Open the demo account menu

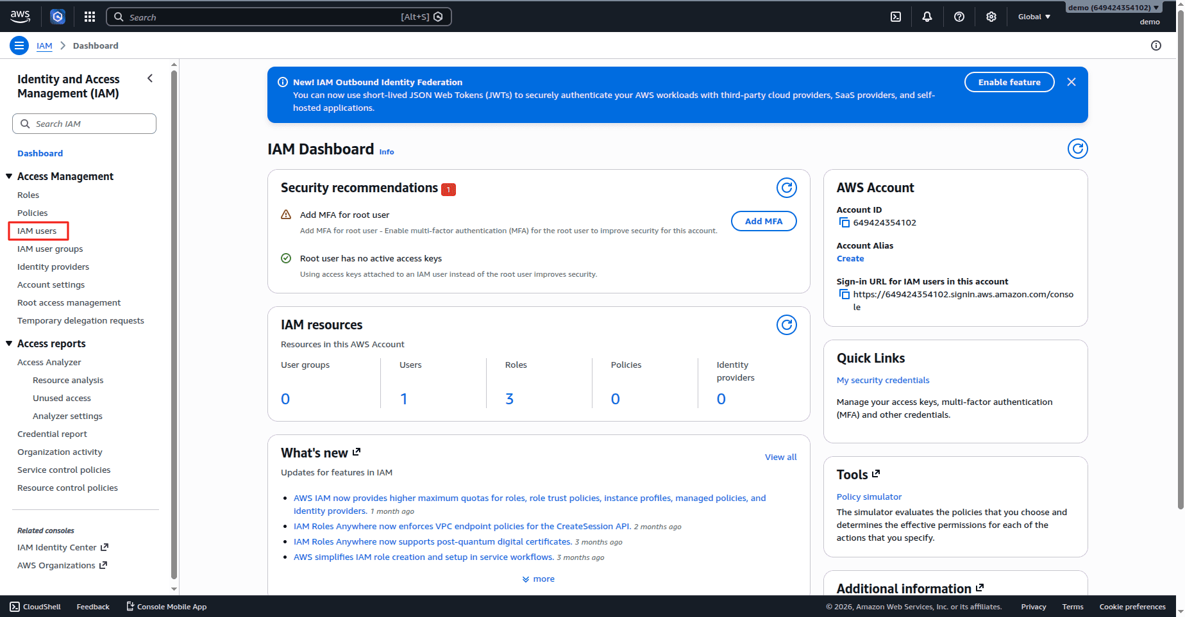pyautogui.click(x=1114, y=8)
